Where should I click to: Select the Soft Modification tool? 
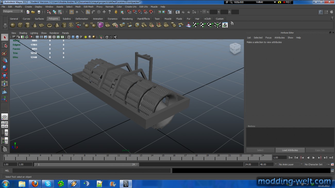[5, 91]
